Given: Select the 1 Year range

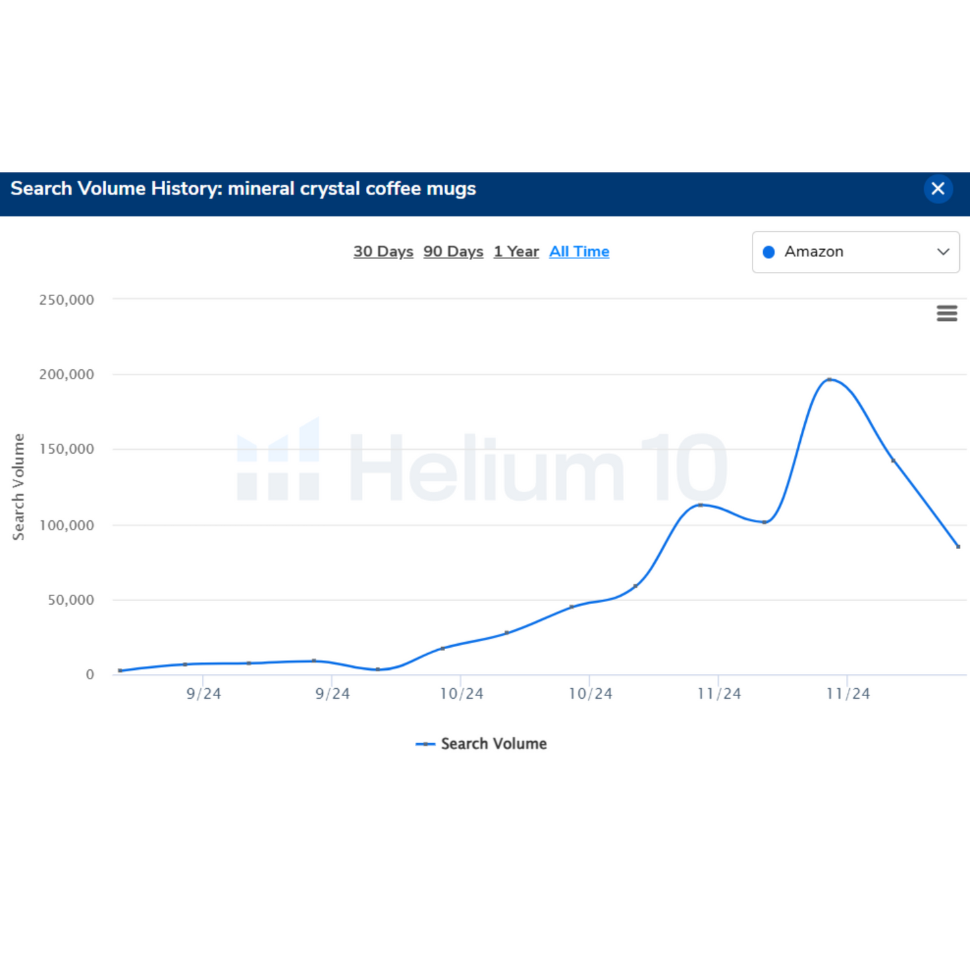Looking at the screenshot, I should tap(516, 252).
